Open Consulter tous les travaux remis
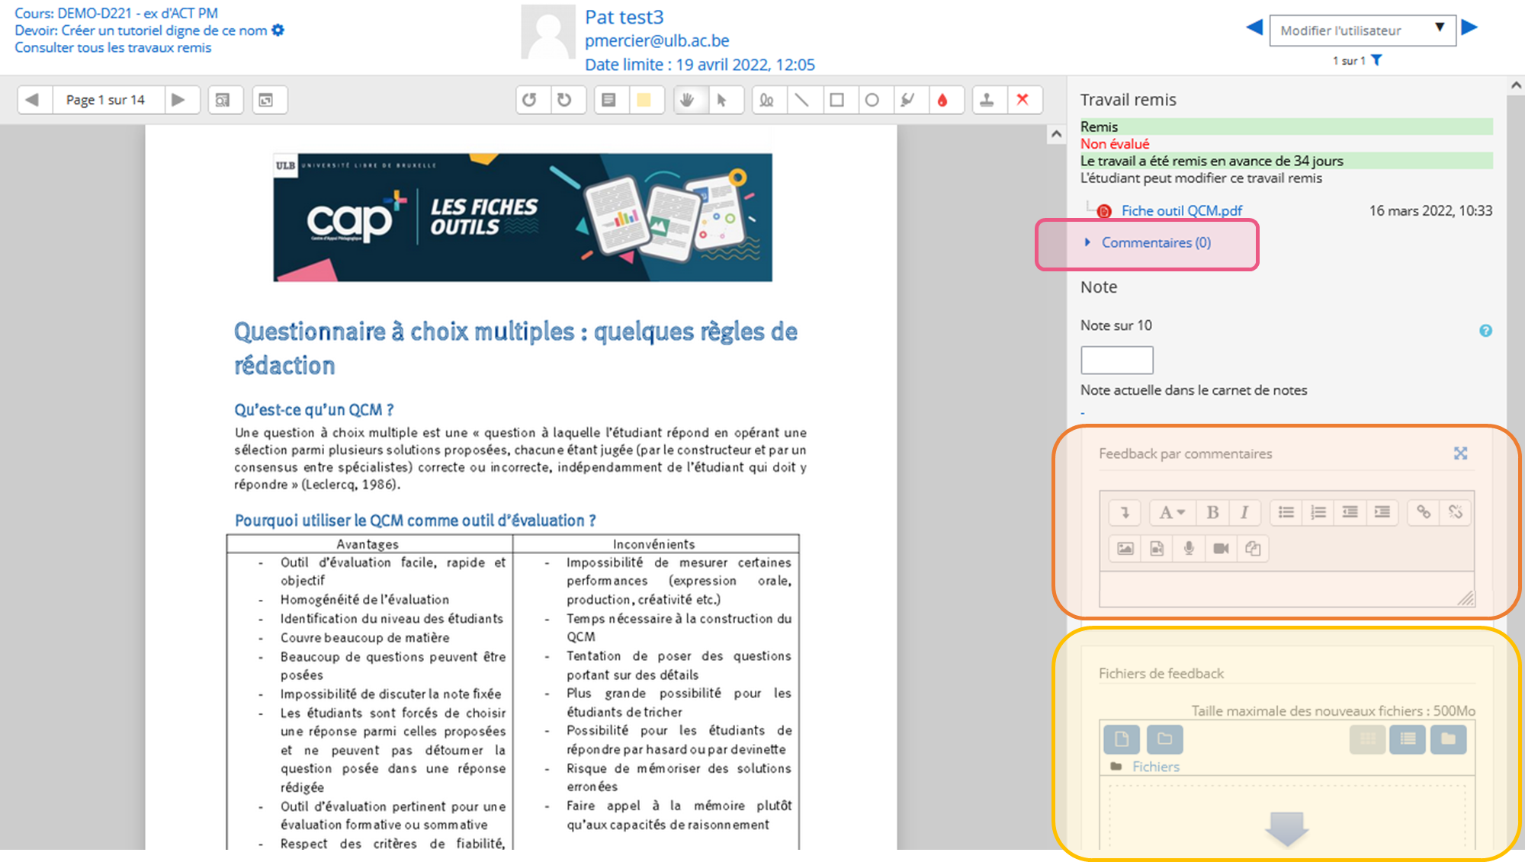The width and height of the screenshot is (1525, 862). (113, 47)
